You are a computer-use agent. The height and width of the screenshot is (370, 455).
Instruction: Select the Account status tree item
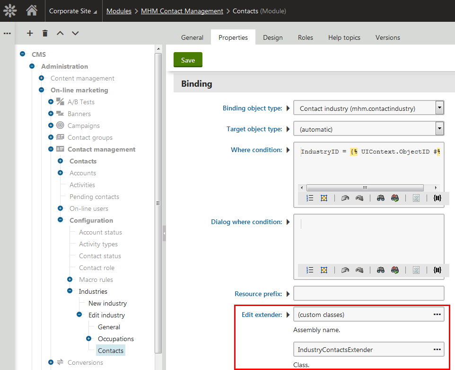(x=100, y=232)
